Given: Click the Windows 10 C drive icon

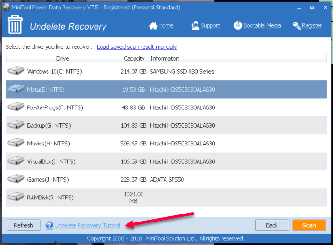Looking at the screenshot, I should [x=16, y=70].
